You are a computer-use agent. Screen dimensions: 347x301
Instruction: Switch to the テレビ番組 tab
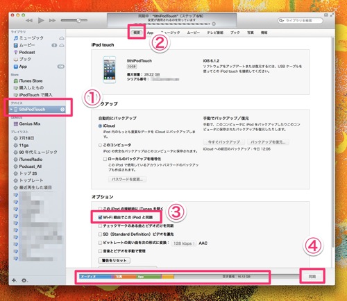tap(215, 33)
